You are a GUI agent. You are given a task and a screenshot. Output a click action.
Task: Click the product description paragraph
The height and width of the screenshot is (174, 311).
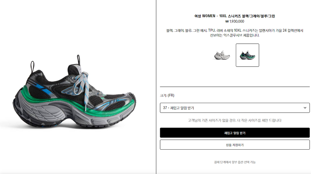pyautogui.click(x=235, y=33)
